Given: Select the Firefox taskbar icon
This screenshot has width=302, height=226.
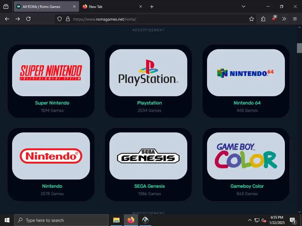Looking at the screenshot, I should point(131,220).
